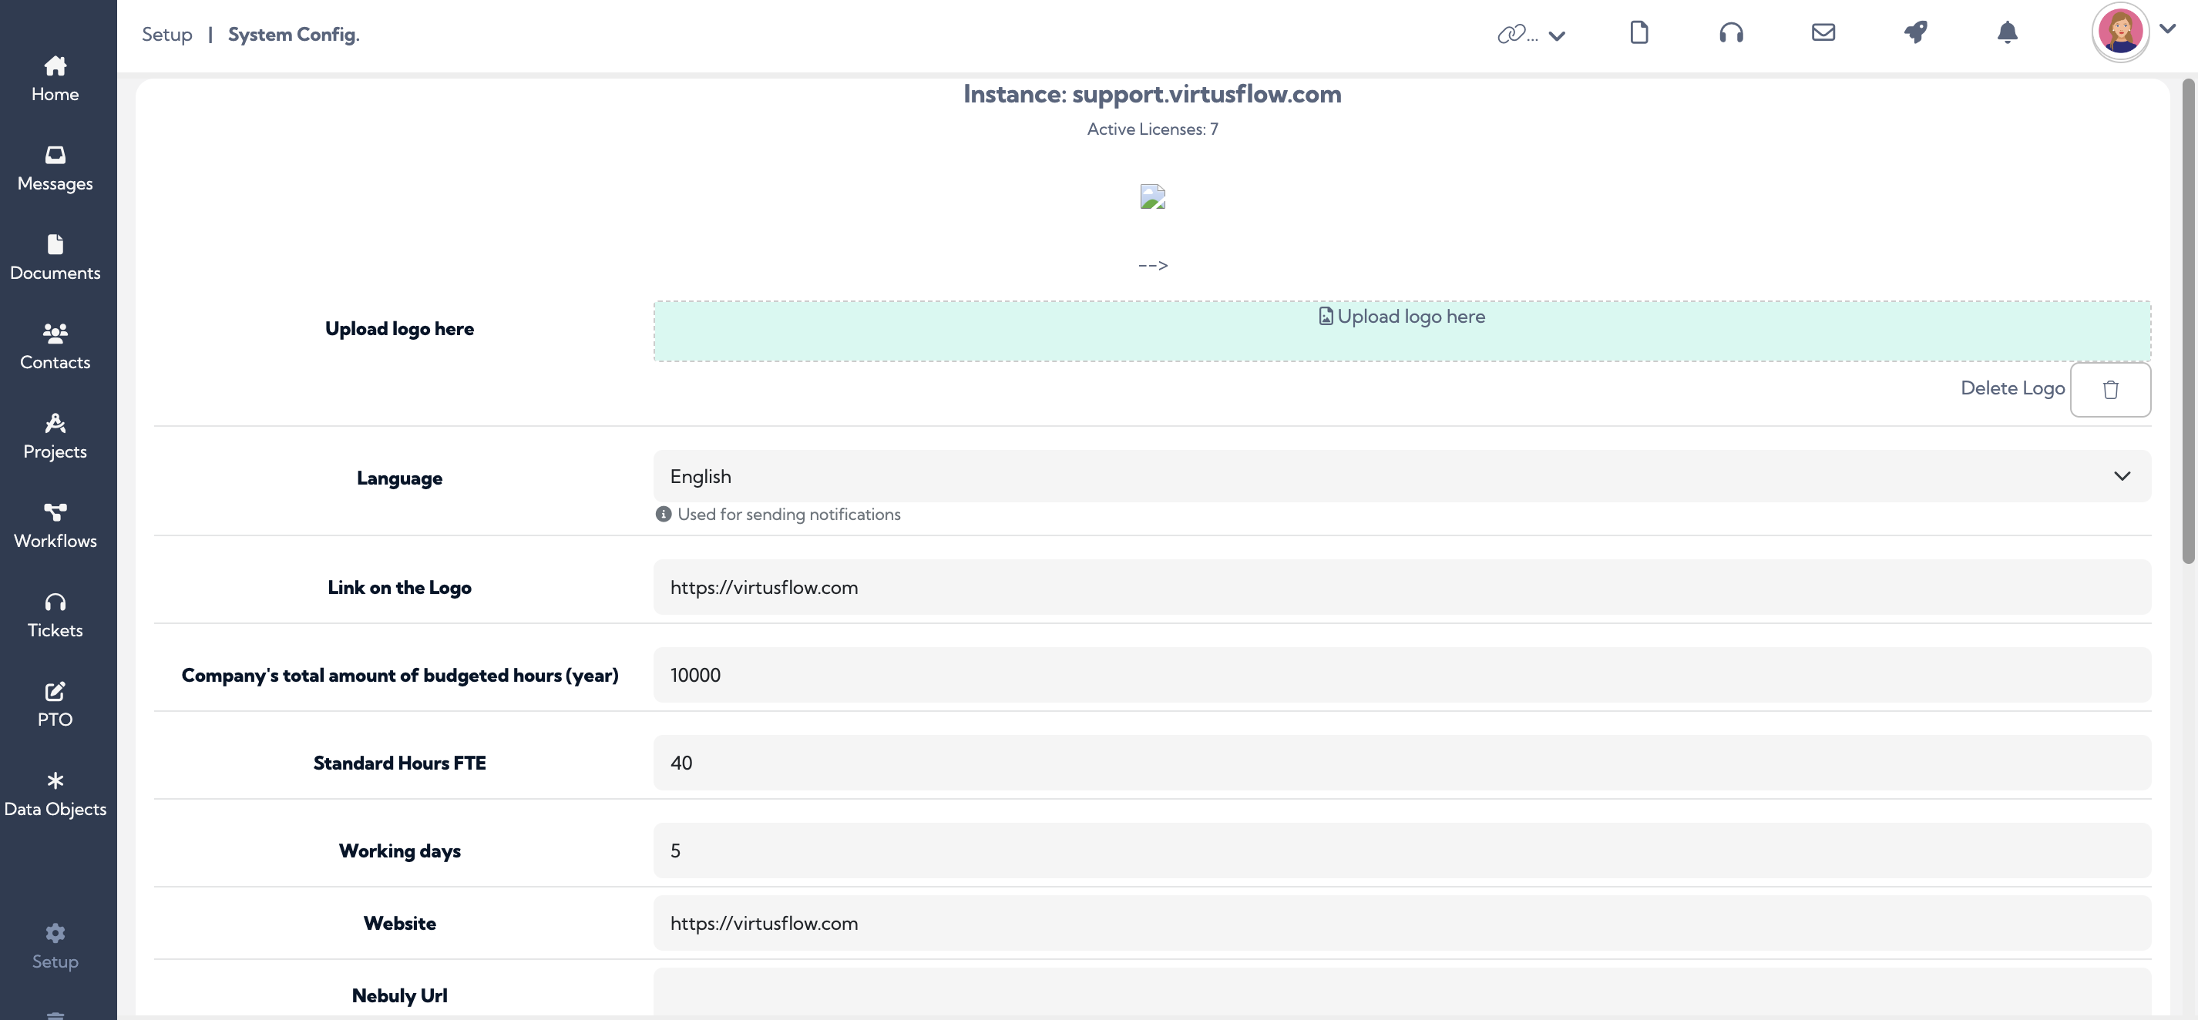The width and height of the screenshot is (2198, 1020).
Task: Select Tickets in the left menu
Action: tap(55, 616)
